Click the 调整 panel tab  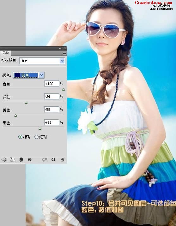coord(5,53)
